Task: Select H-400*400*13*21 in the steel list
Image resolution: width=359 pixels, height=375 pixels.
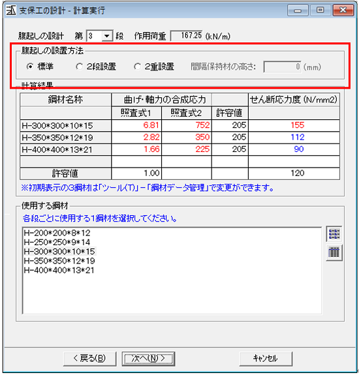Action: 59,270
